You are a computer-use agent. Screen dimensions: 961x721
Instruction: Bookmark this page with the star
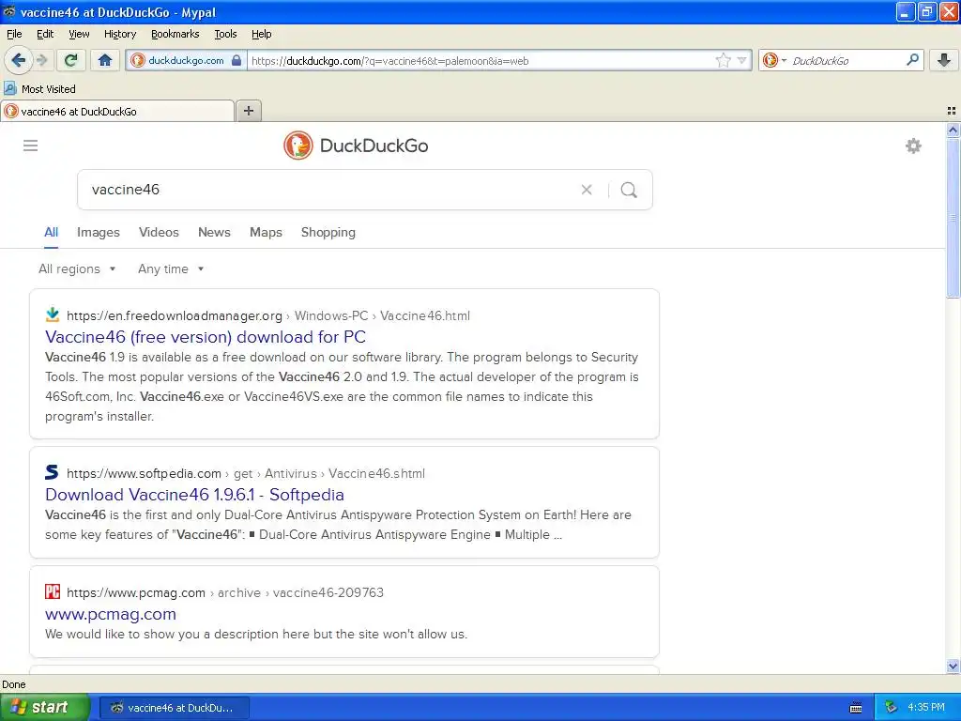[x=724, y=60]
